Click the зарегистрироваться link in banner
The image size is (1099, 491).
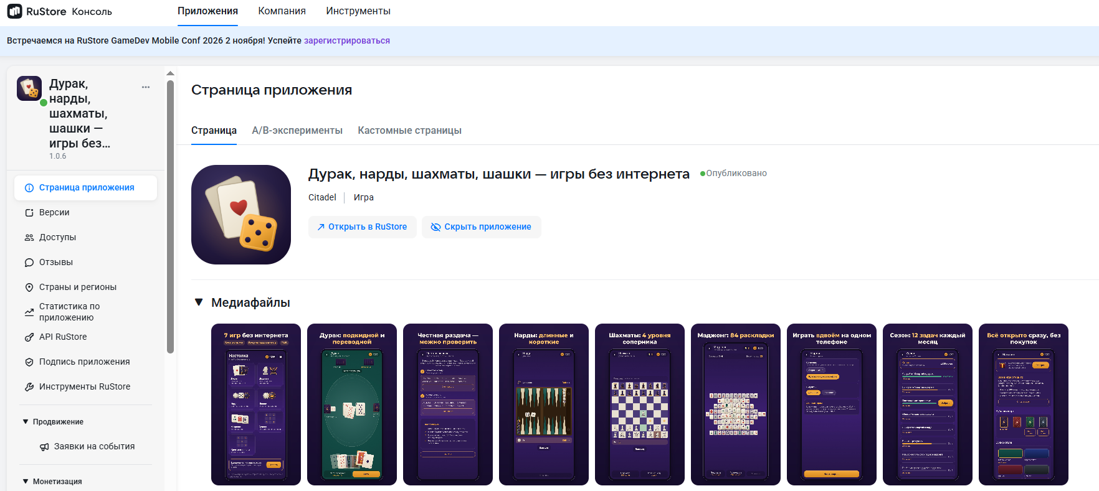coord(347,40)
